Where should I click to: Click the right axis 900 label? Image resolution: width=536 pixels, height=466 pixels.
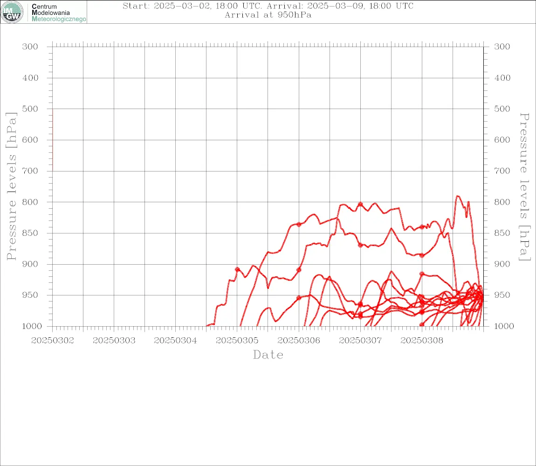(x=502, y=264)
